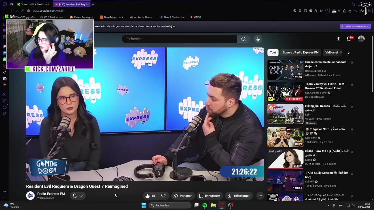Open the Elissa Law Ma Tiji thumbnail
Viewport: 374px width, 210px height.
tap(285, 159)
